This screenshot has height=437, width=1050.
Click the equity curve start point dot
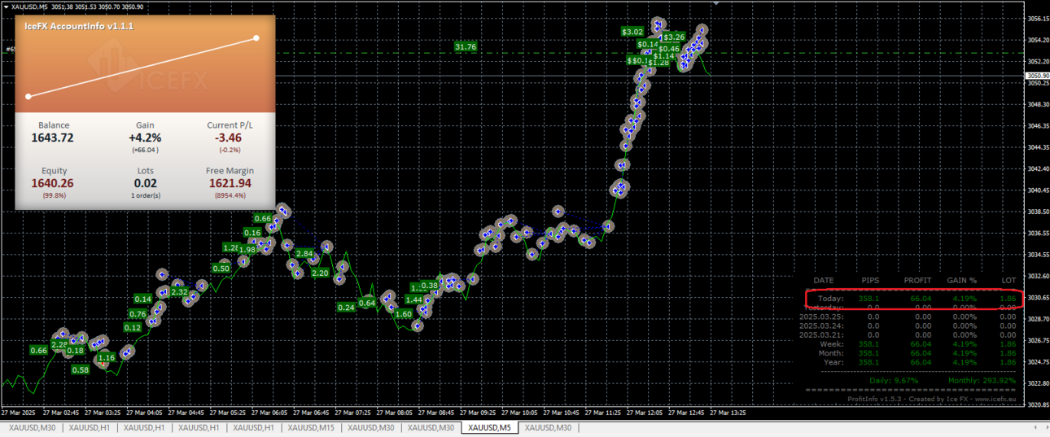coord(28,97)
